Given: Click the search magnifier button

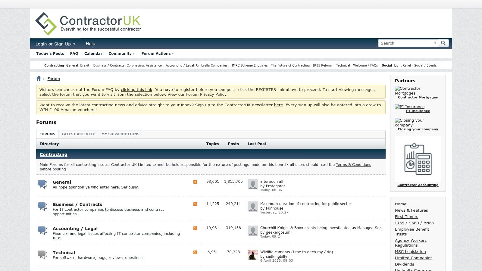Looking at the screenshot, I should [443, 43].
